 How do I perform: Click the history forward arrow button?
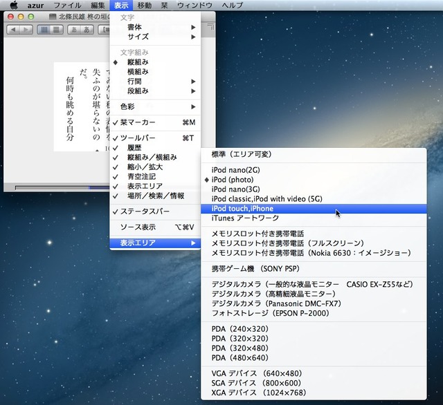26,30
